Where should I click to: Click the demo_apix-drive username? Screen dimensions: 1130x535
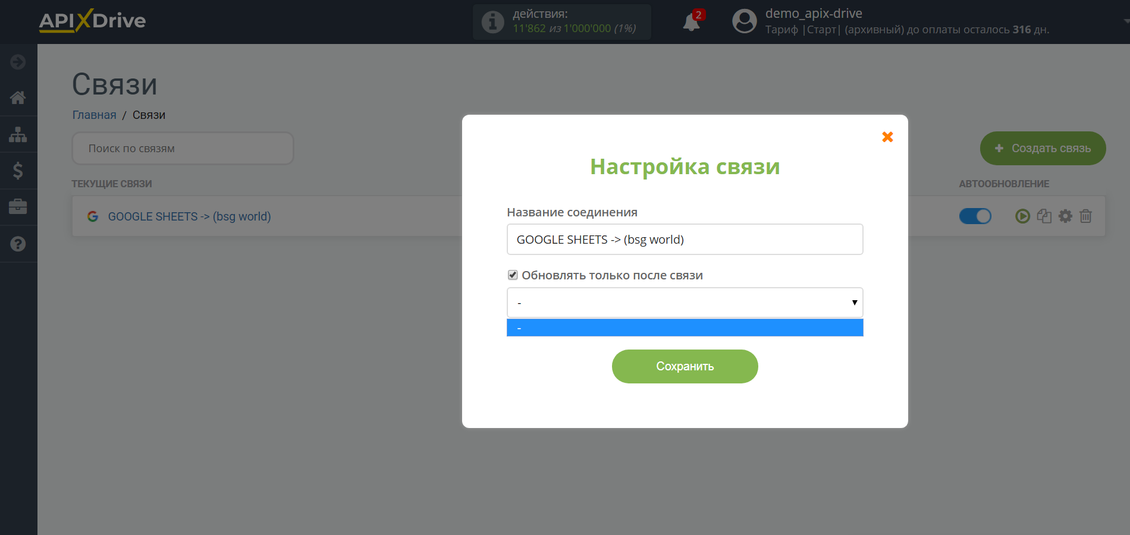(x=814, y=13)
